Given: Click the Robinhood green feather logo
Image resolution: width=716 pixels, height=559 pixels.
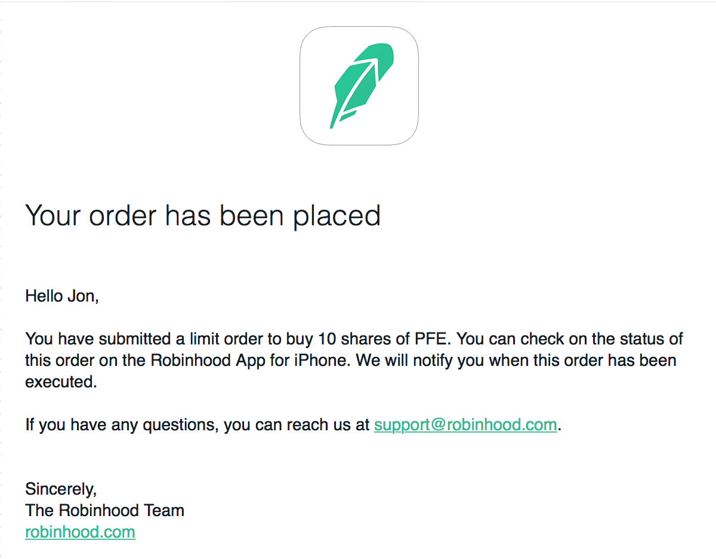Looking at the screenshot, I should [359, 86].
